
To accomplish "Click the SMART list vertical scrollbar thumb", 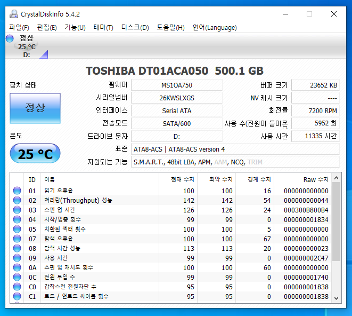I will (x=336, y=222).
